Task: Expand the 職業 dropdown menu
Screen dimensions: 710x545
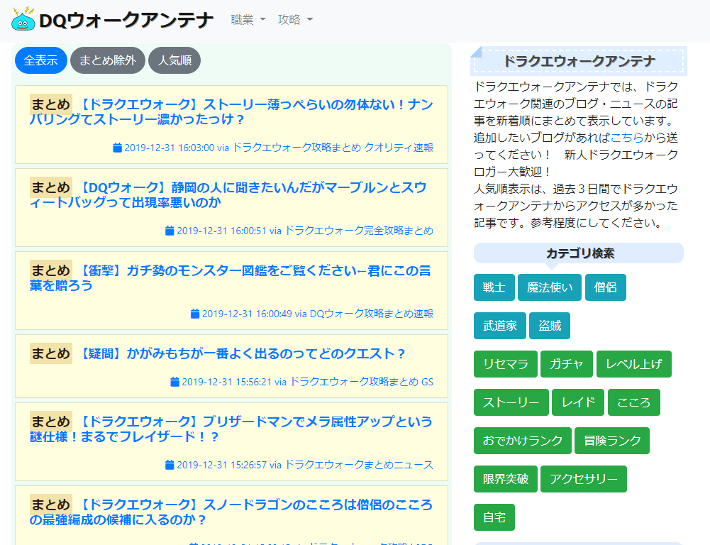Action: (x=248, y=19)
